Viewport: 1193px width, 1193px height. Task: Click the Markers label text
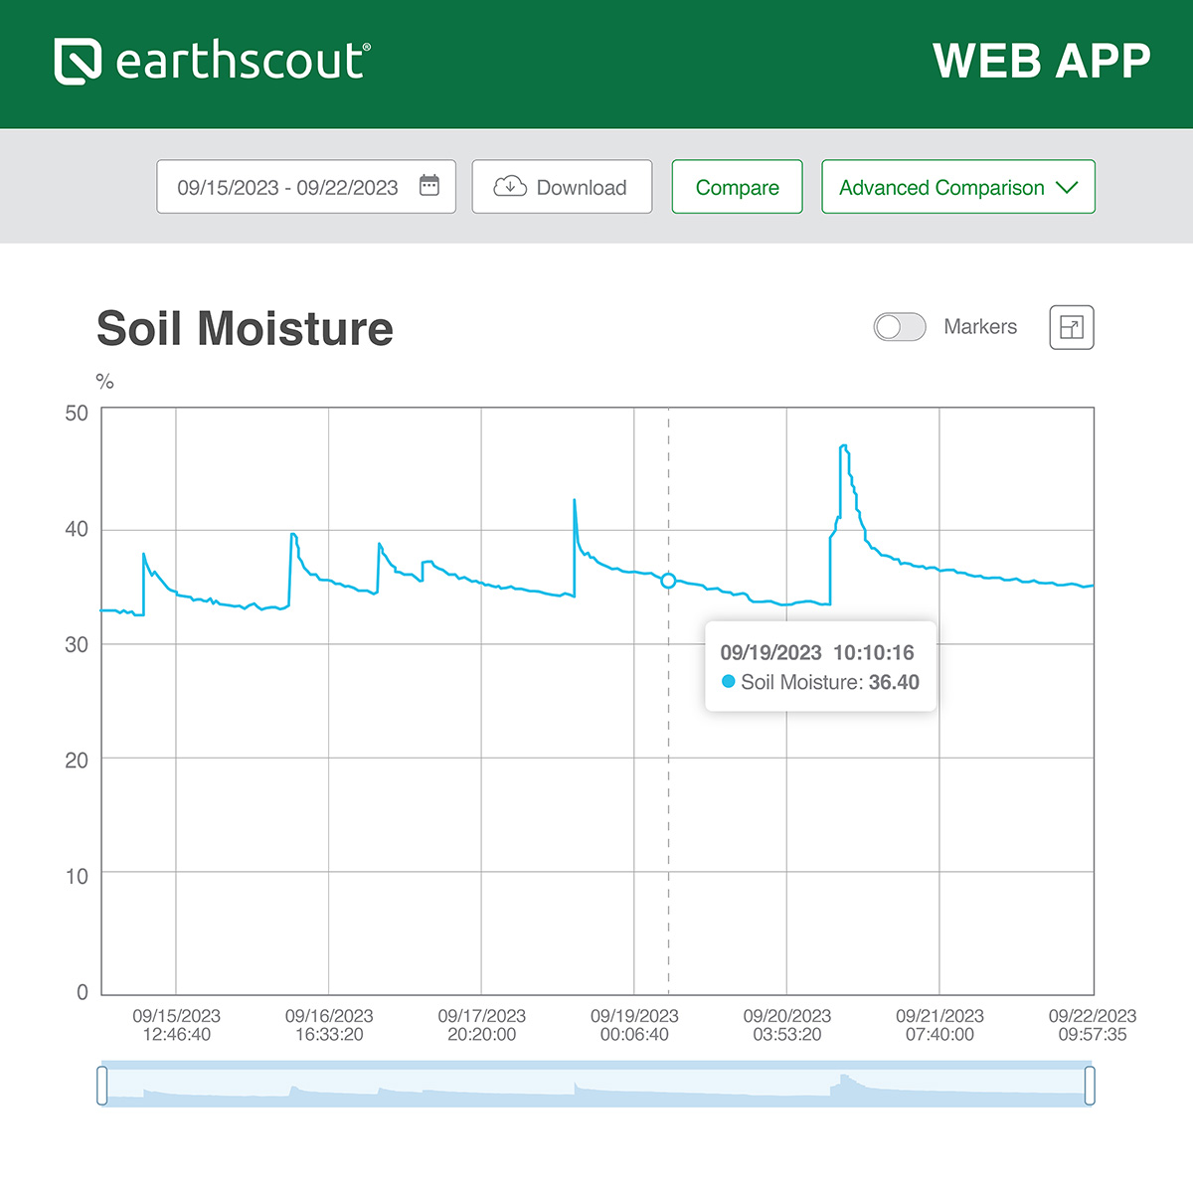(x=979, y=327)
